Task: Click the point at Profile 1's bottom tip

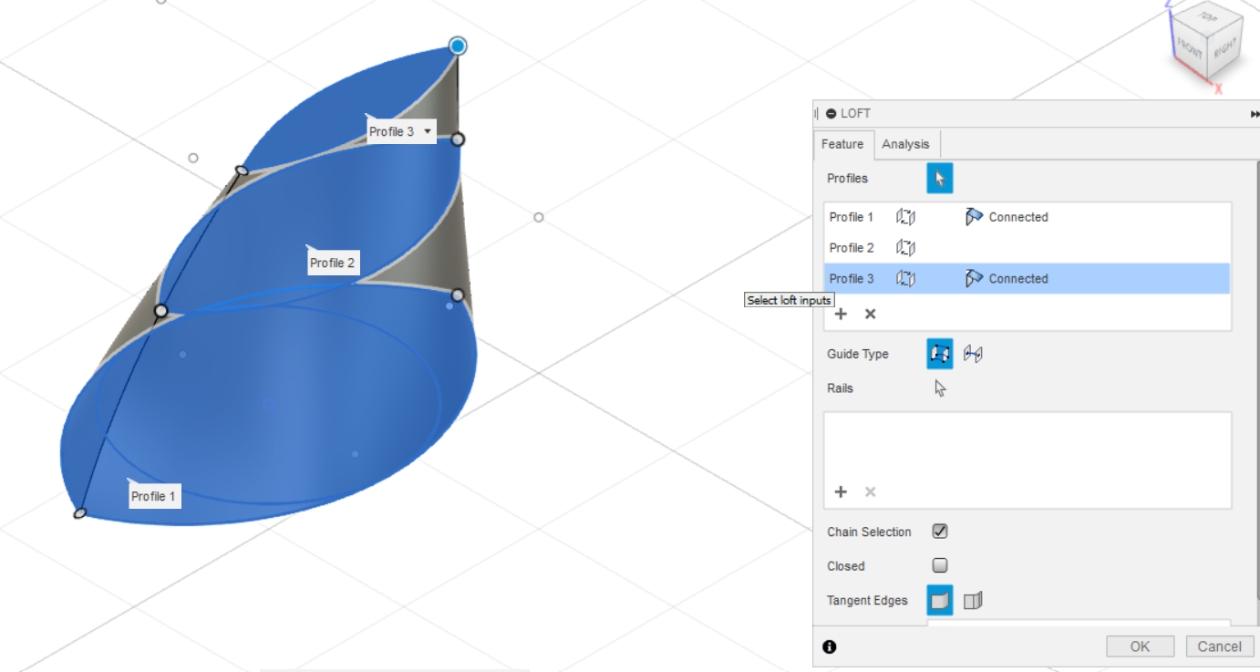Action: (x=80, y=513)
